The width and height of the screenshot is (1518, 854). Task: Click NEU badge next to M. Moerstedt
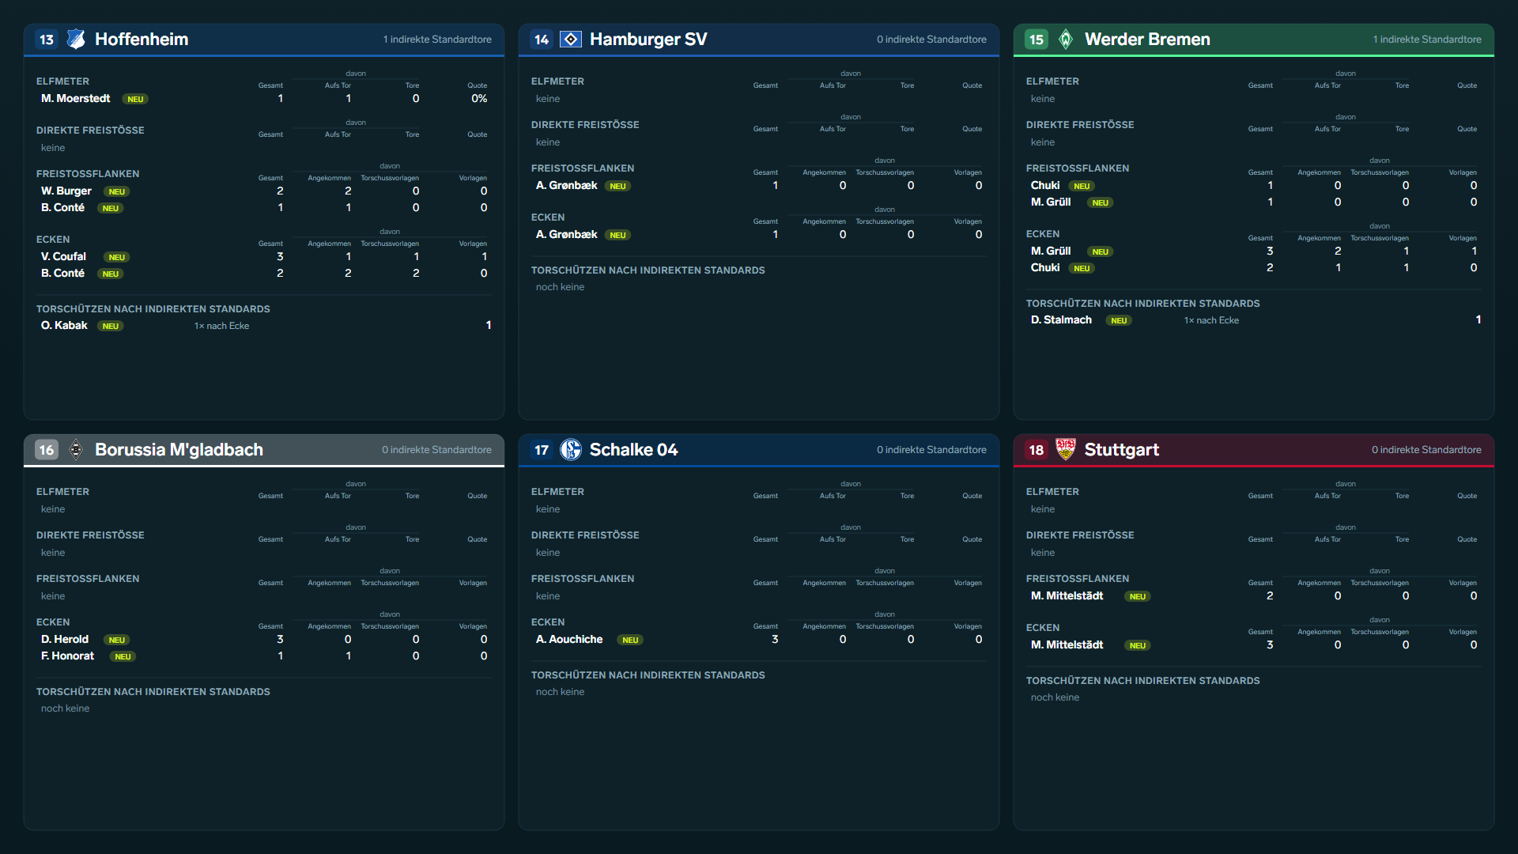[135, 100]
